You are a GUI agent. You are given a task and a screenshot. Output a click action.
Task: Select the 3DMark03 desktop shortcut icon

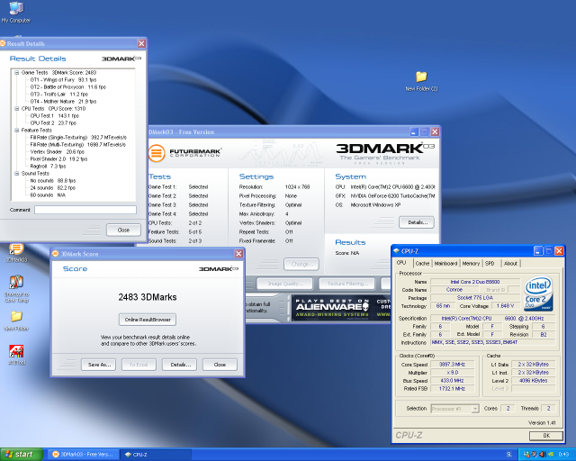coord(16,253)
